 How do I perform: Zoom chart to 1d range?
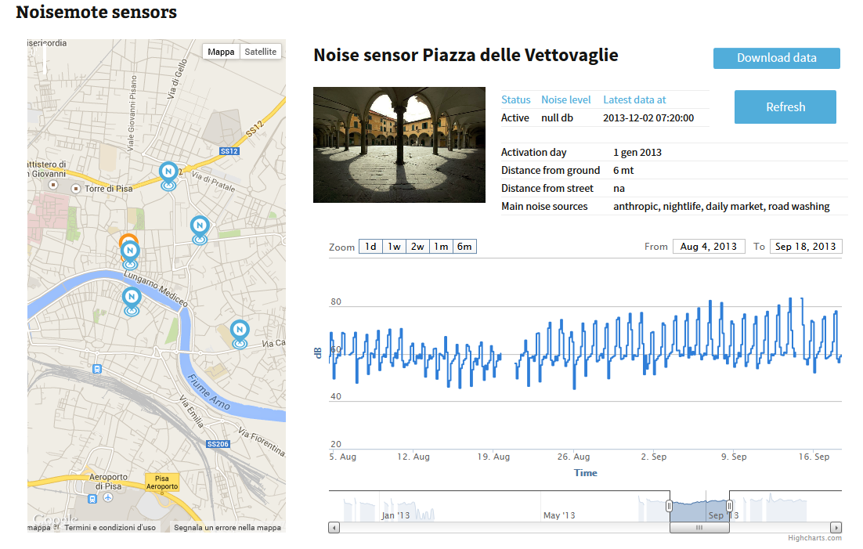(370, 247)
